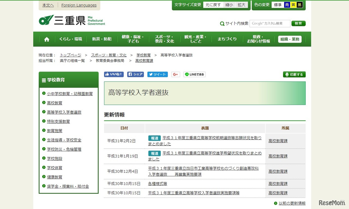
Task: Click the home icon in the green navigation bar
Action: (46, 39)
